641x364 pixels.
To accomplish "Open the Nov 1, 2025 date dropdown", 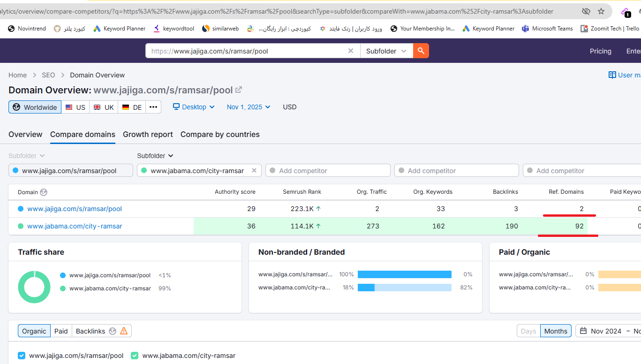I will (249, 107).
